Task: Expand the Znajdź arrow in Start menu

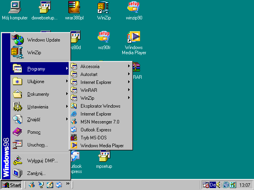Action: (x=67, y=119)
